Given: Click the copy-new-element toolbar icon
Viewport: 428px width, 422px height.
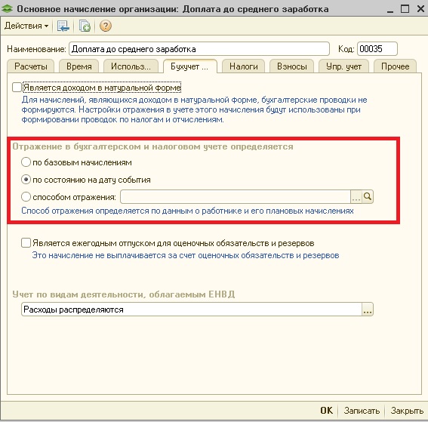Looking at the screenshot, I should point(85,26).
